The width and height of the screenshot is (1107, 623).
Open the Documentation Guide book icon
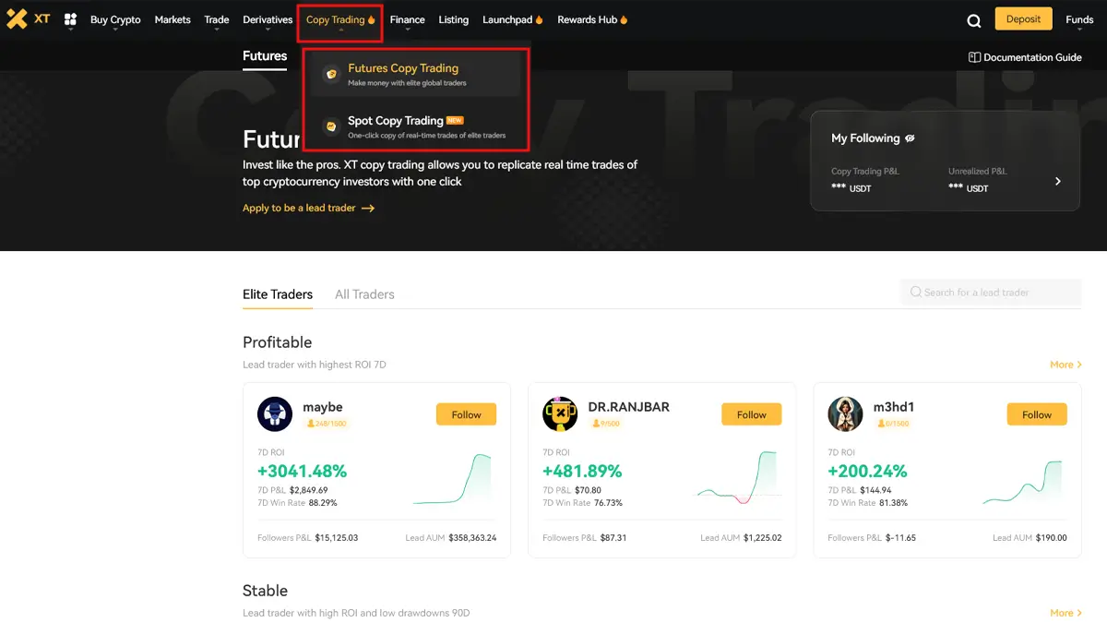click(974, 57)
